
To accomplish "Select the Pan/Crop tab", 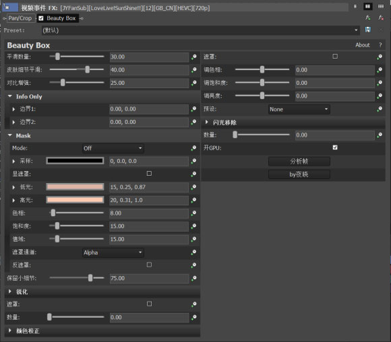I will (20, 18).
